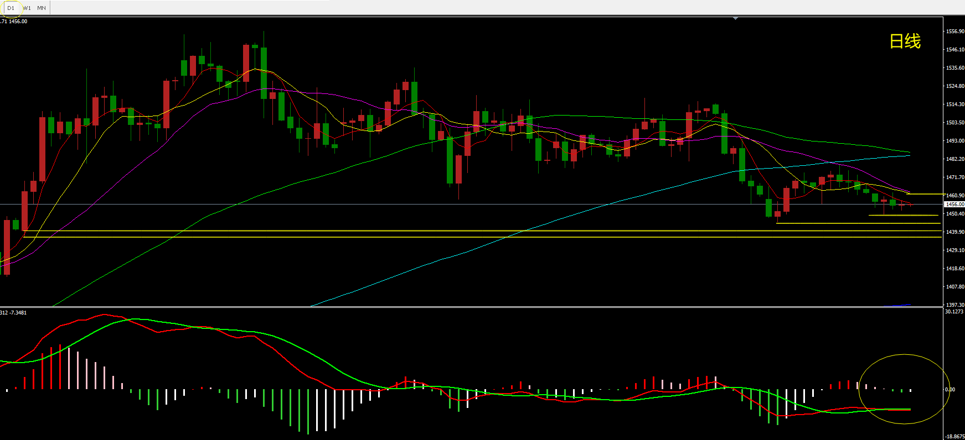Click the chart shift triangle marker at top
965x440 pixels.
pyautogui.click(x=735, y=19)
